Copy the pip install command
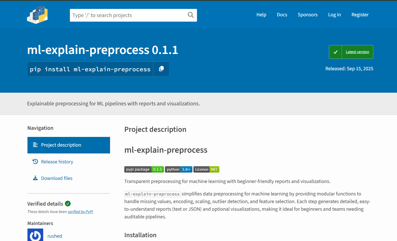The image size is (397, 241). coord(161,69)
